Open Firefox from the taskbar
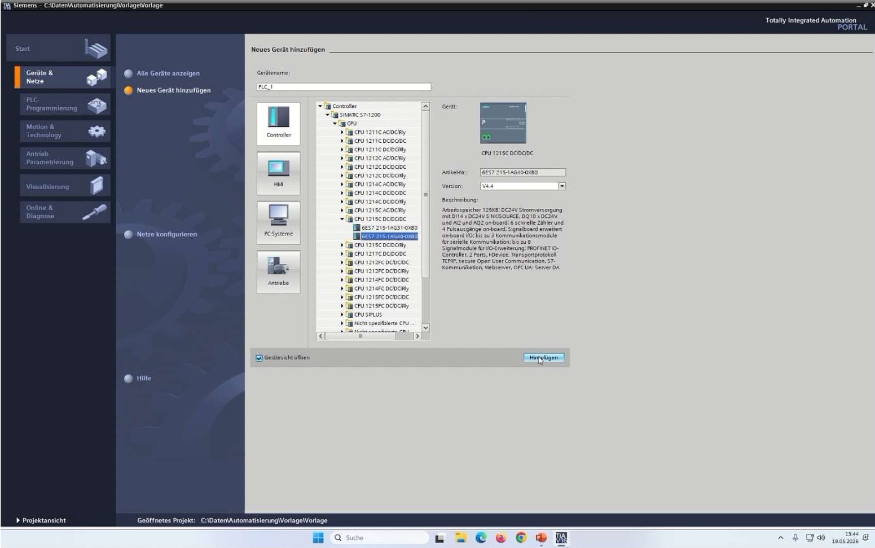The width and height of the screenshot is (875, 548). pos(501,538)
